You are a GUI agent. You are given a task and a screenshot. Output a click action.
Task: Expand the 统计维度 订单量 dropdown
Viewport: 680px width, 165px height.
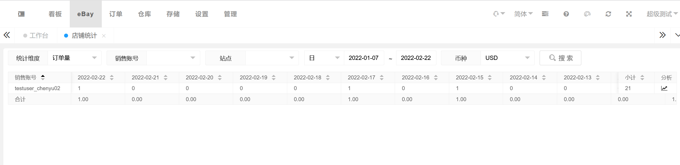[x=75, y=58]
